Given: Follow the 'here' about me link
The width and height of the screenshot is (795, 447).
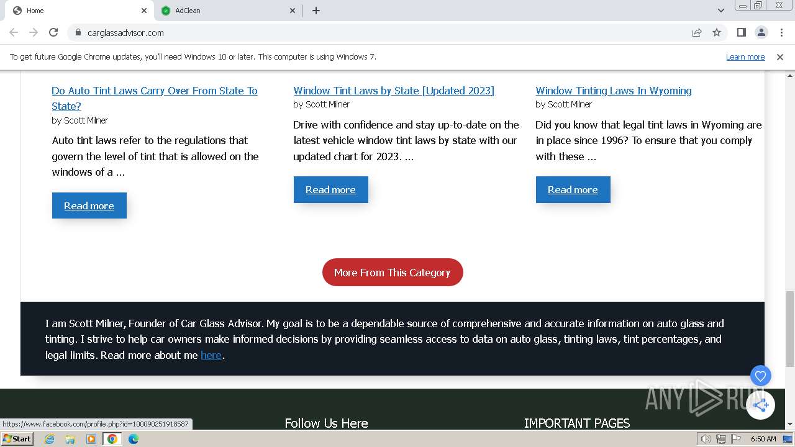Looking at the screenshot, I should (x=211, y=355).
